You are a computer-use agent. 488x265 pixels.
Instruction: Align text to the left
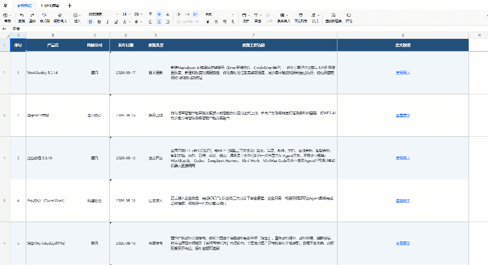pos(150,21)
